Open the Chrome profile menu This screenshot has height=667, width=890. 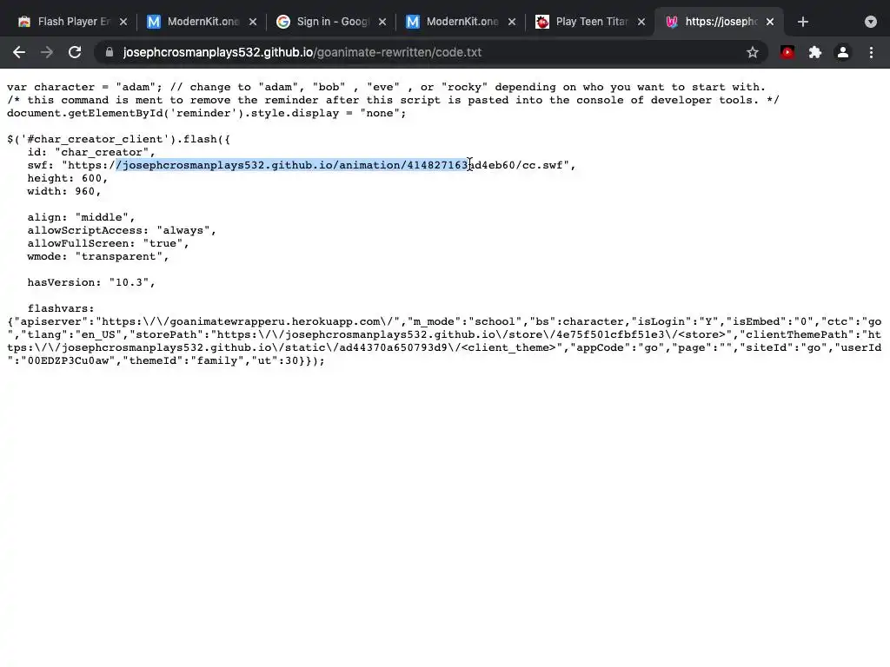pos(843,52)
